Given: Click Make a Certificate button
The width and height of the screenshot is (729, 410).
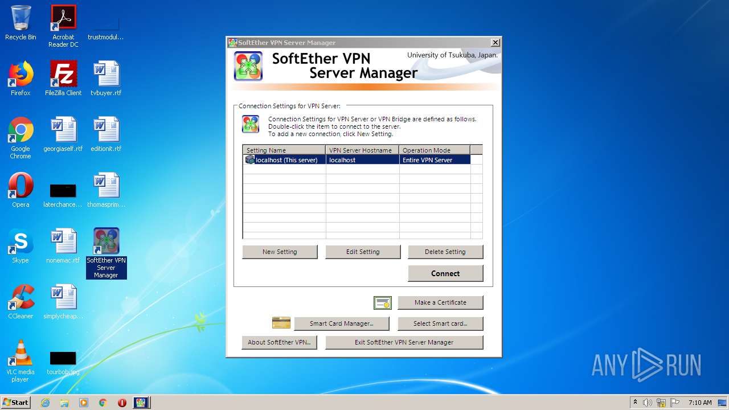Looking at the screenshot, I should pyautogui.click(x=440, y=302).
